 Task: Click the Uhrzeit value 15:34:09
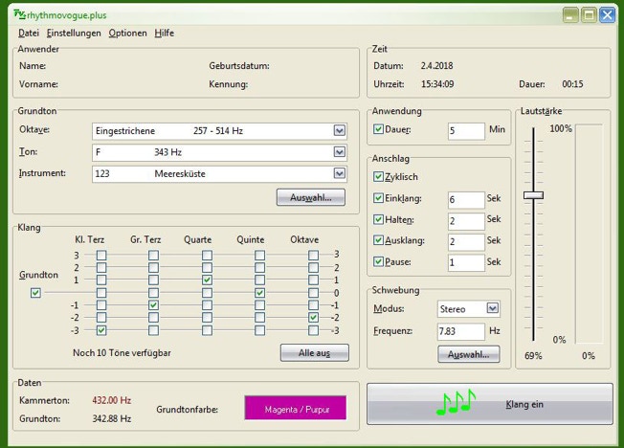(x=437, y=84)
